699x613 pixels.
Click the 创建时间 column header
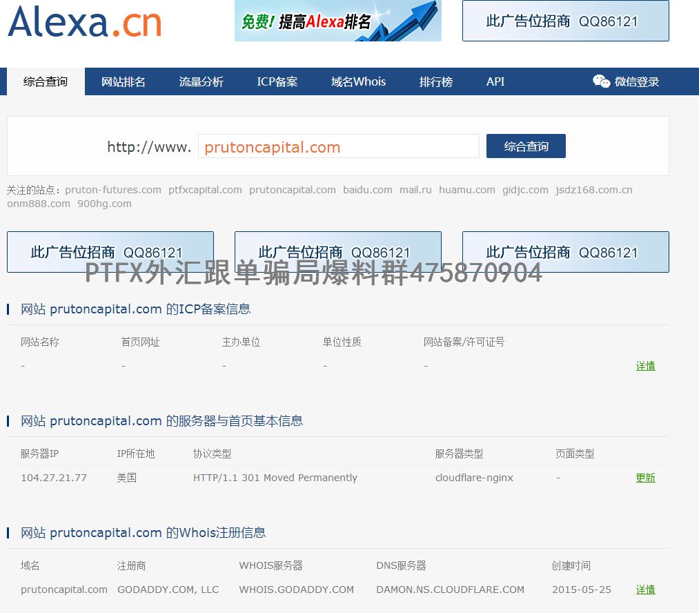[571, 566]
